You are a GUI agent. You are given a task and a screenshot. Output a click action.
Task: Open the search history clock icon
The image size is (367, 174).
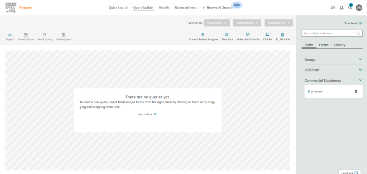tap(333, 8)
